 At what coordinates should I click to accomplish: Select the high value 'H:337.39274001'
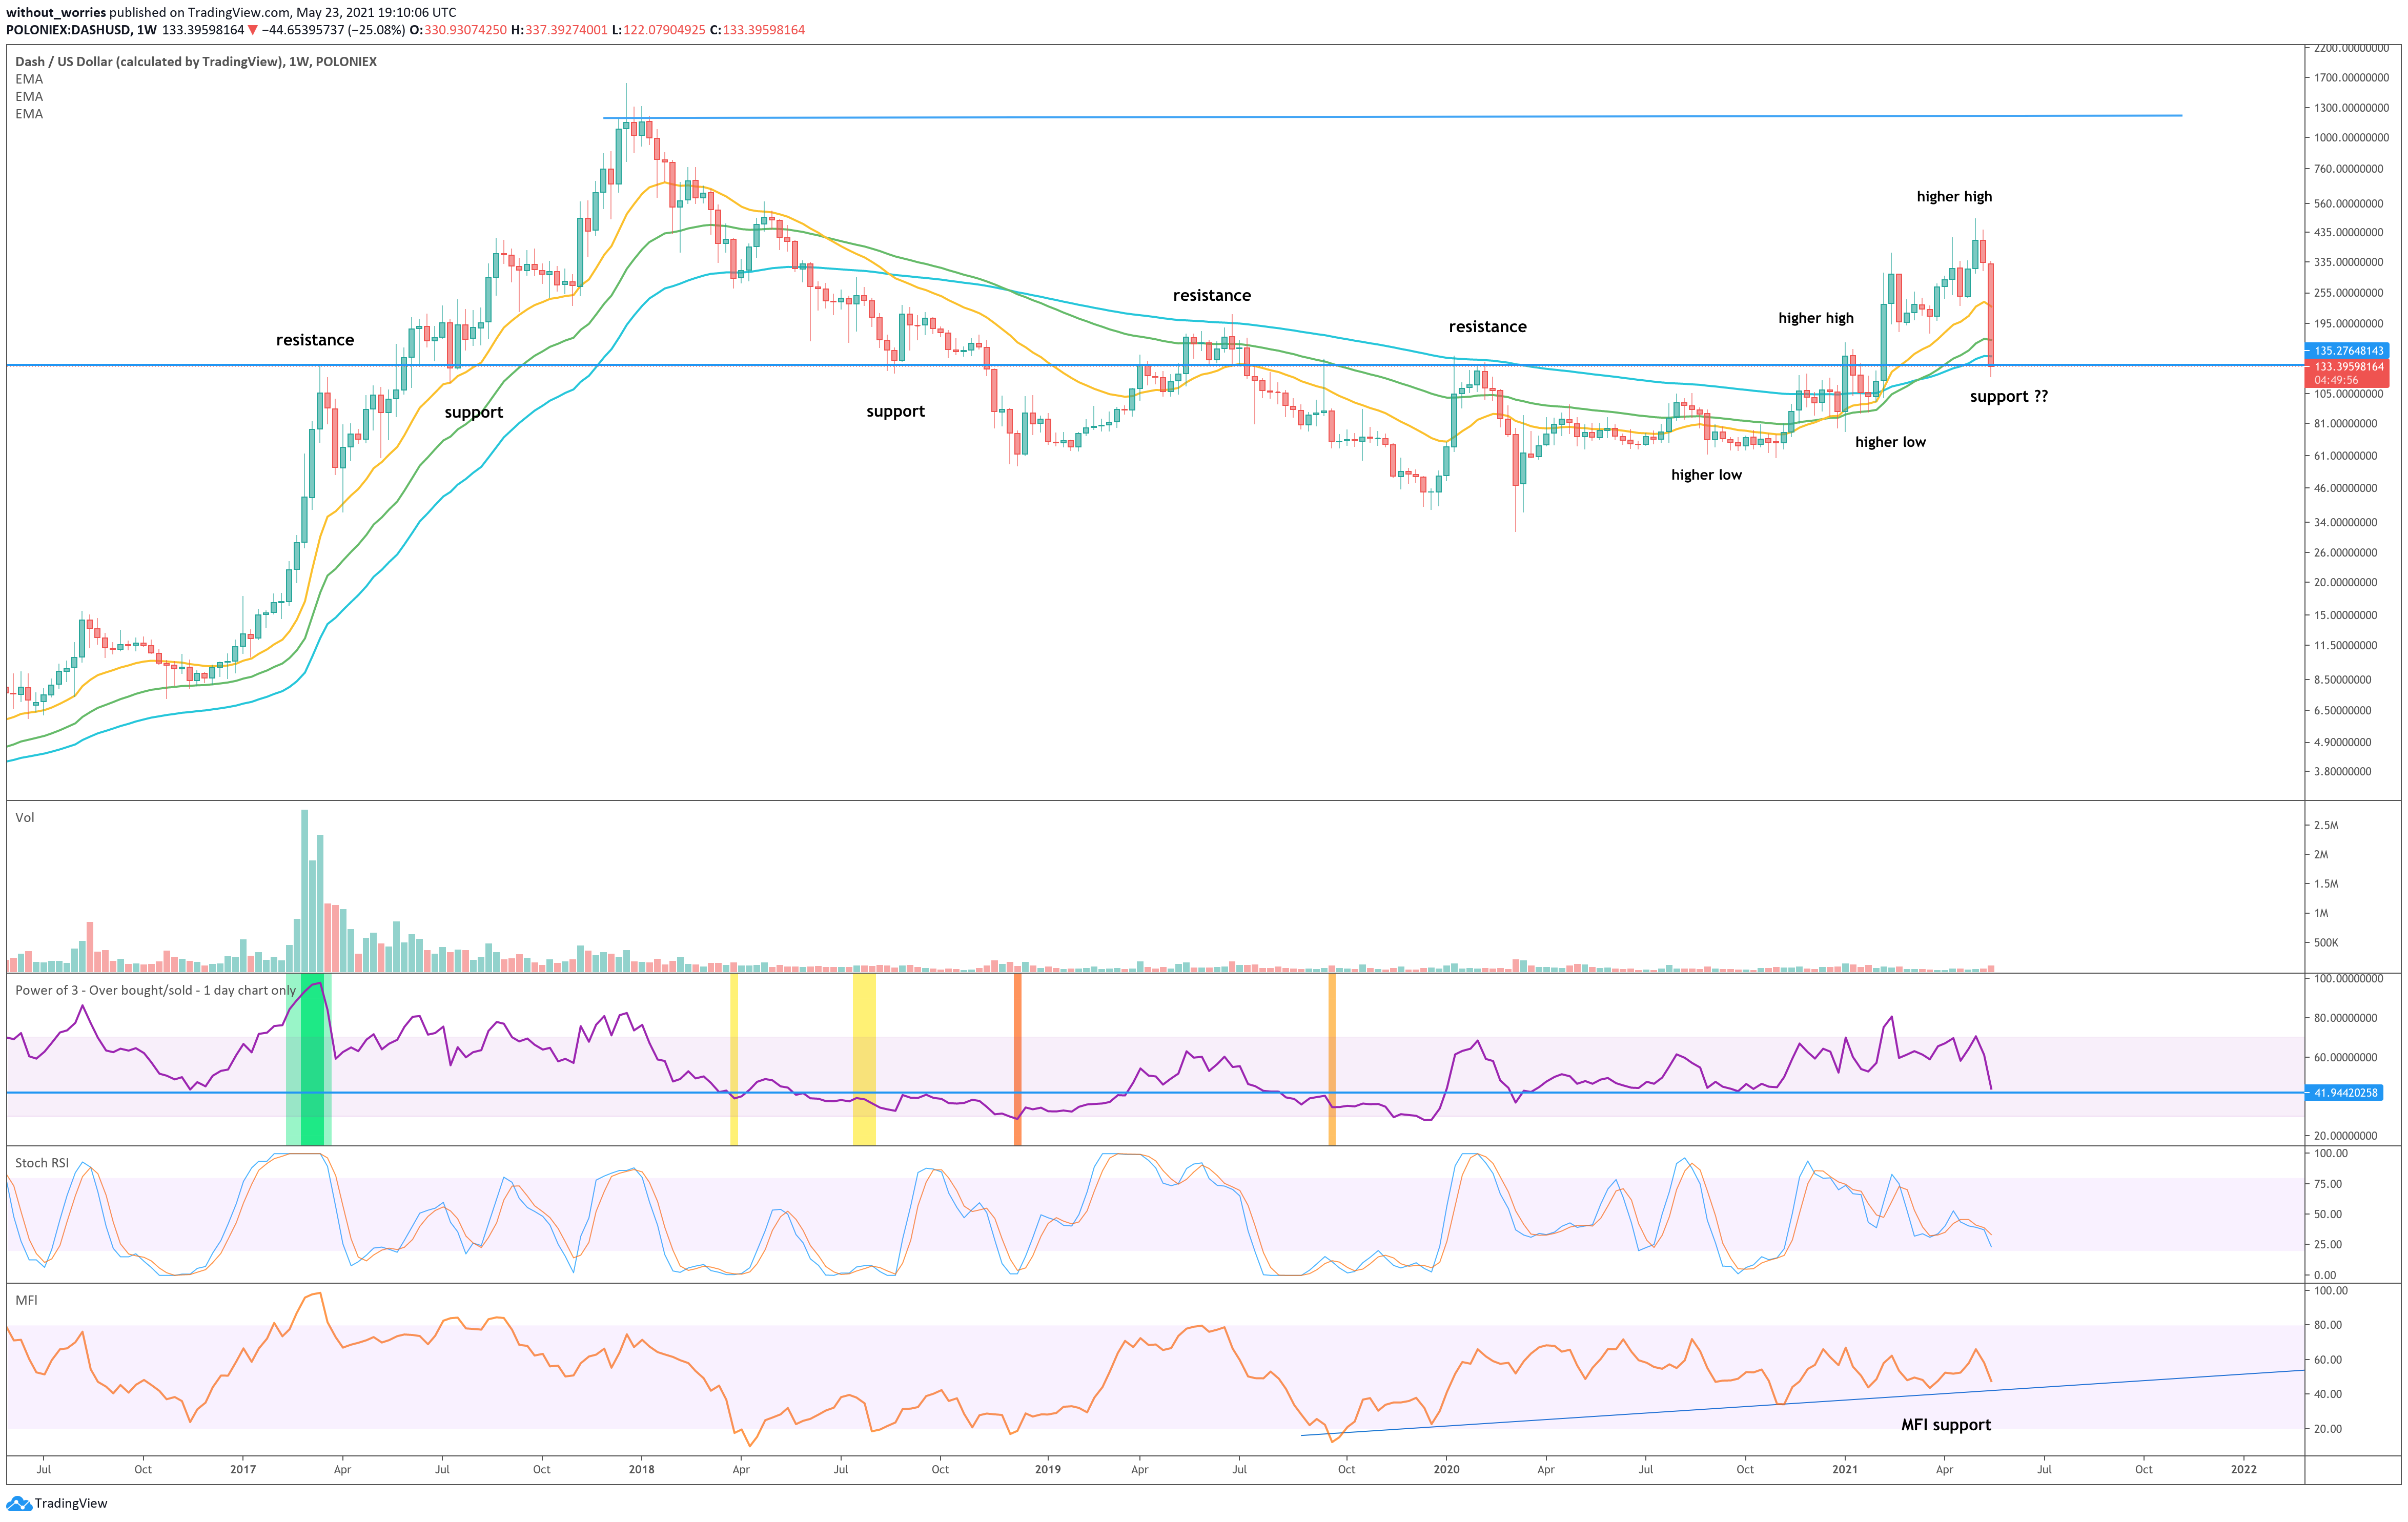559,30
